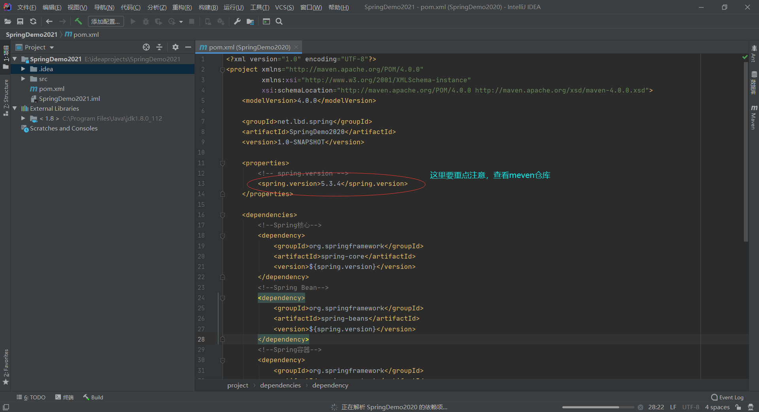
Task: Expand the src folder in project tree
Action: point(23,79)
